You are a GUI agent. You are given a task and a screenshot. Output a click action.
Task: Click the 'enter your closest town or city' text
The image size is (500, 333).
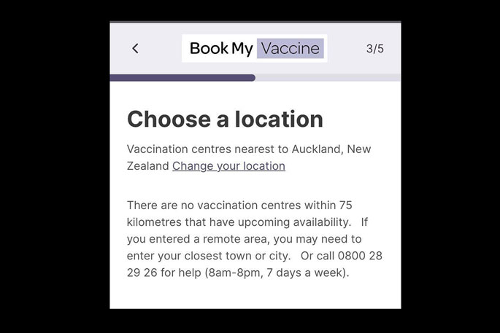(x=208, y=256)
